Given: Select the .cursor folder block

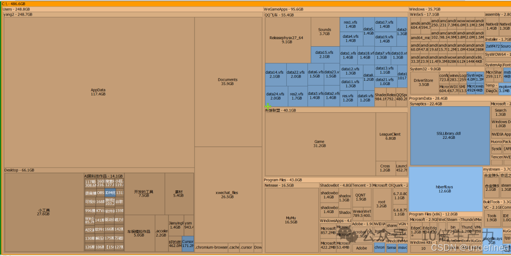Looking at the screenshot, I should tap(246, 247).
